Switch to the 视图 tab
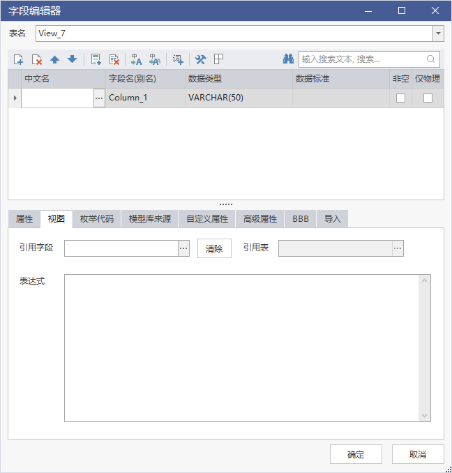 tap(56, 218)
